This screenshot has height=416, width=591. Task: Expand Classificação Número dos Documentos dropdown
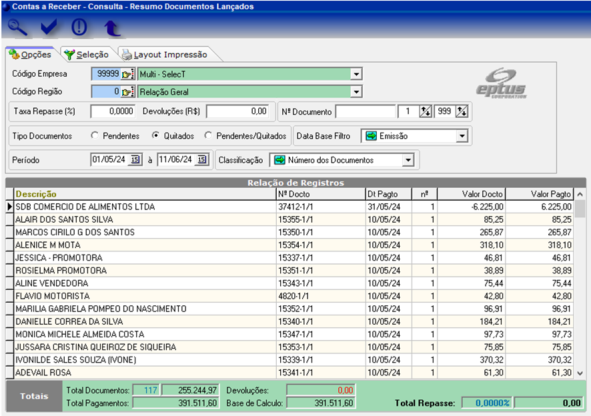407,160
